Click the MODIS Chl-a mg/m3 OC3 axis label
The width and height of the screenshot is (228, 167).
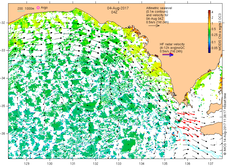click(x=220, y=32)
